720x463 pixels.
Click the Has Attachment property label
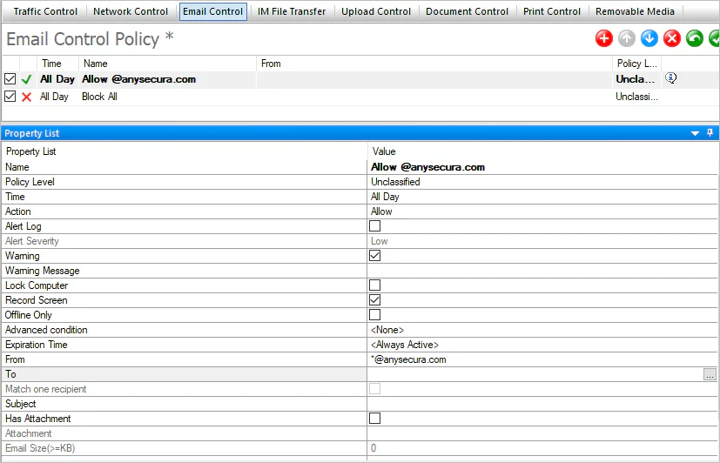tap(38, 419)
